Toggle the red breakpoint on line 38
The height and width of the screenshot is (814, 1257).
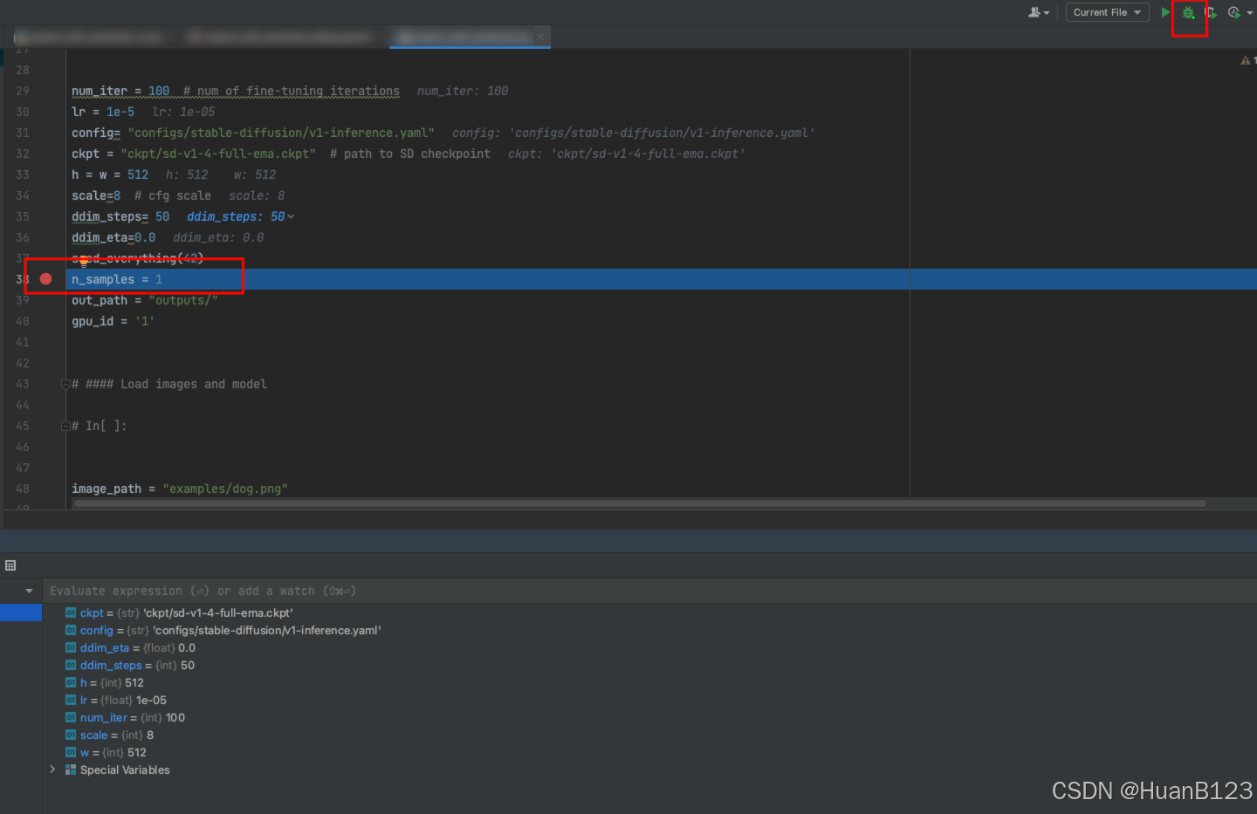pos(45,279)
